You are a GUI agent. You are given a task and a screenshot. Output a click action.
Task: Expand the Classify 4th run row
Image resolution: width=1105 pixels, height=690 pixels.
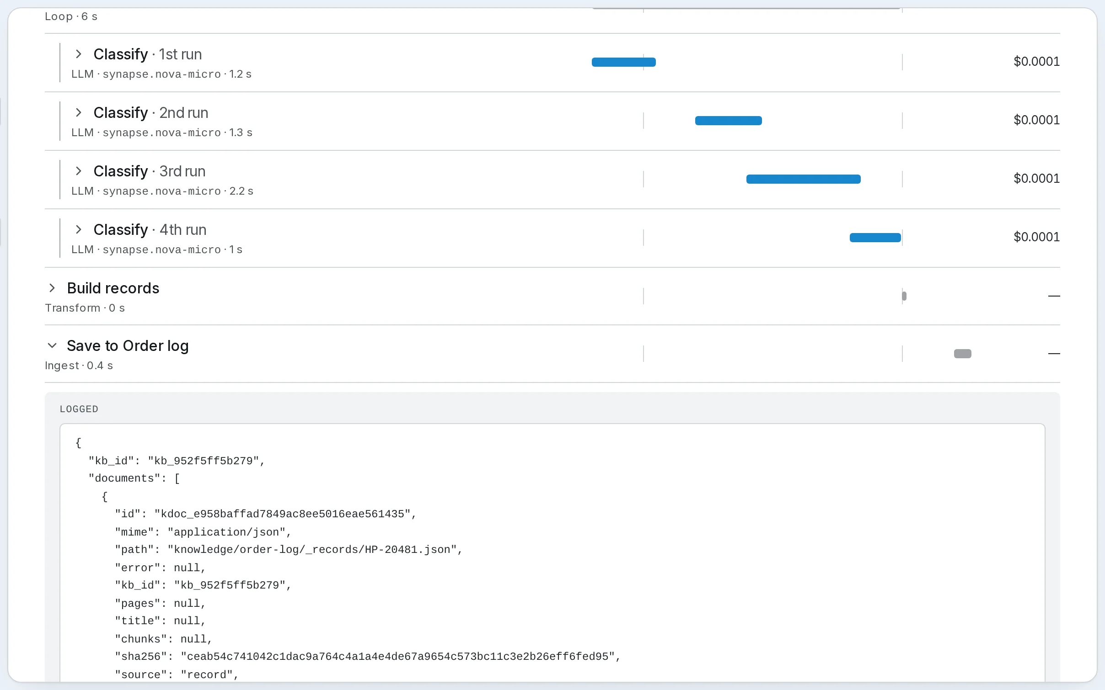click(79, 229)
